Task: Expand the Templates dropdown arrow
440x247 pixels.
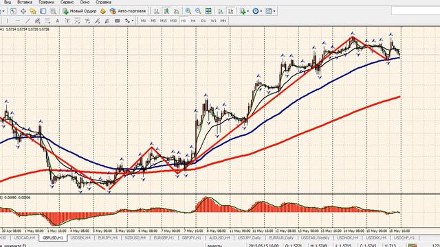Action: pos(274,11)
